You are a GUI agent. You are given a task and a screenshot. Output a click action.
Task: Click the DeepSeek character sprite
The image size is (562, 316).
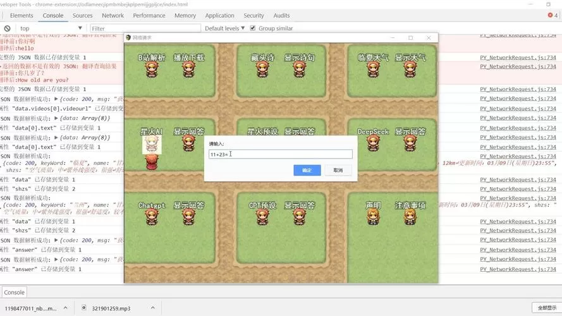coord(373,143)
